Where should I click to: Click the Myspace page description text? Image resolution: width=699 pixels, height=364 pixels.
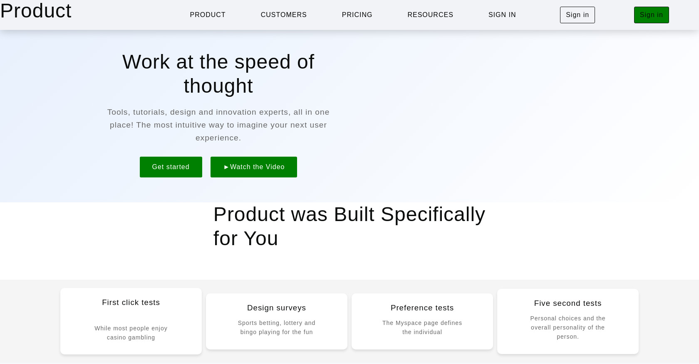422,327
